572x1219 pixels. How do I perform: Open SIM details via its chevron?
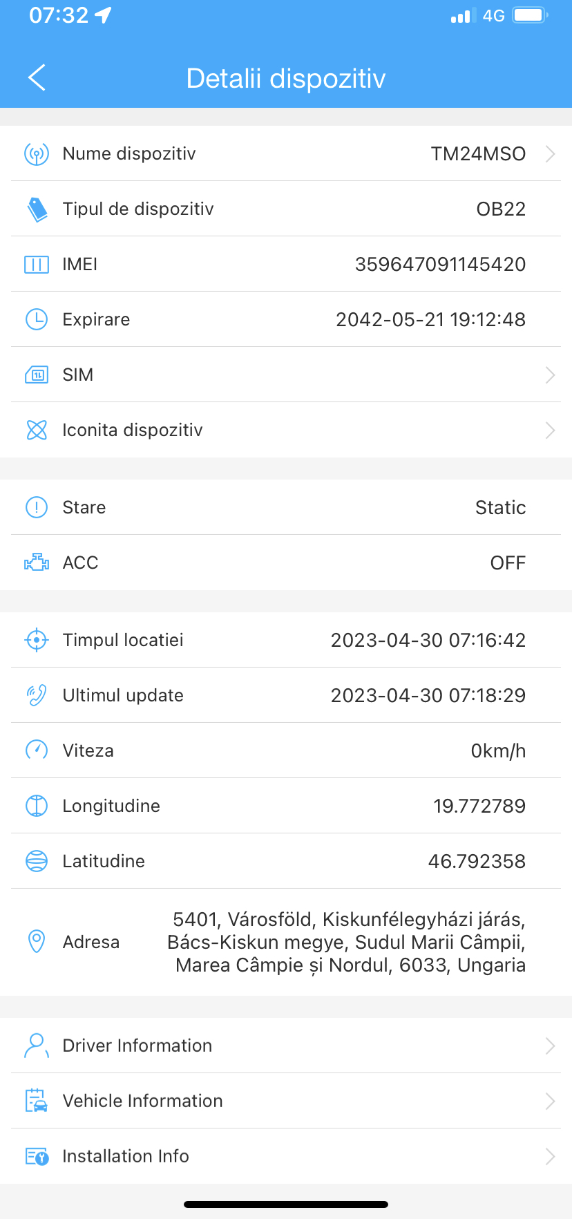[x=550, y=375]
